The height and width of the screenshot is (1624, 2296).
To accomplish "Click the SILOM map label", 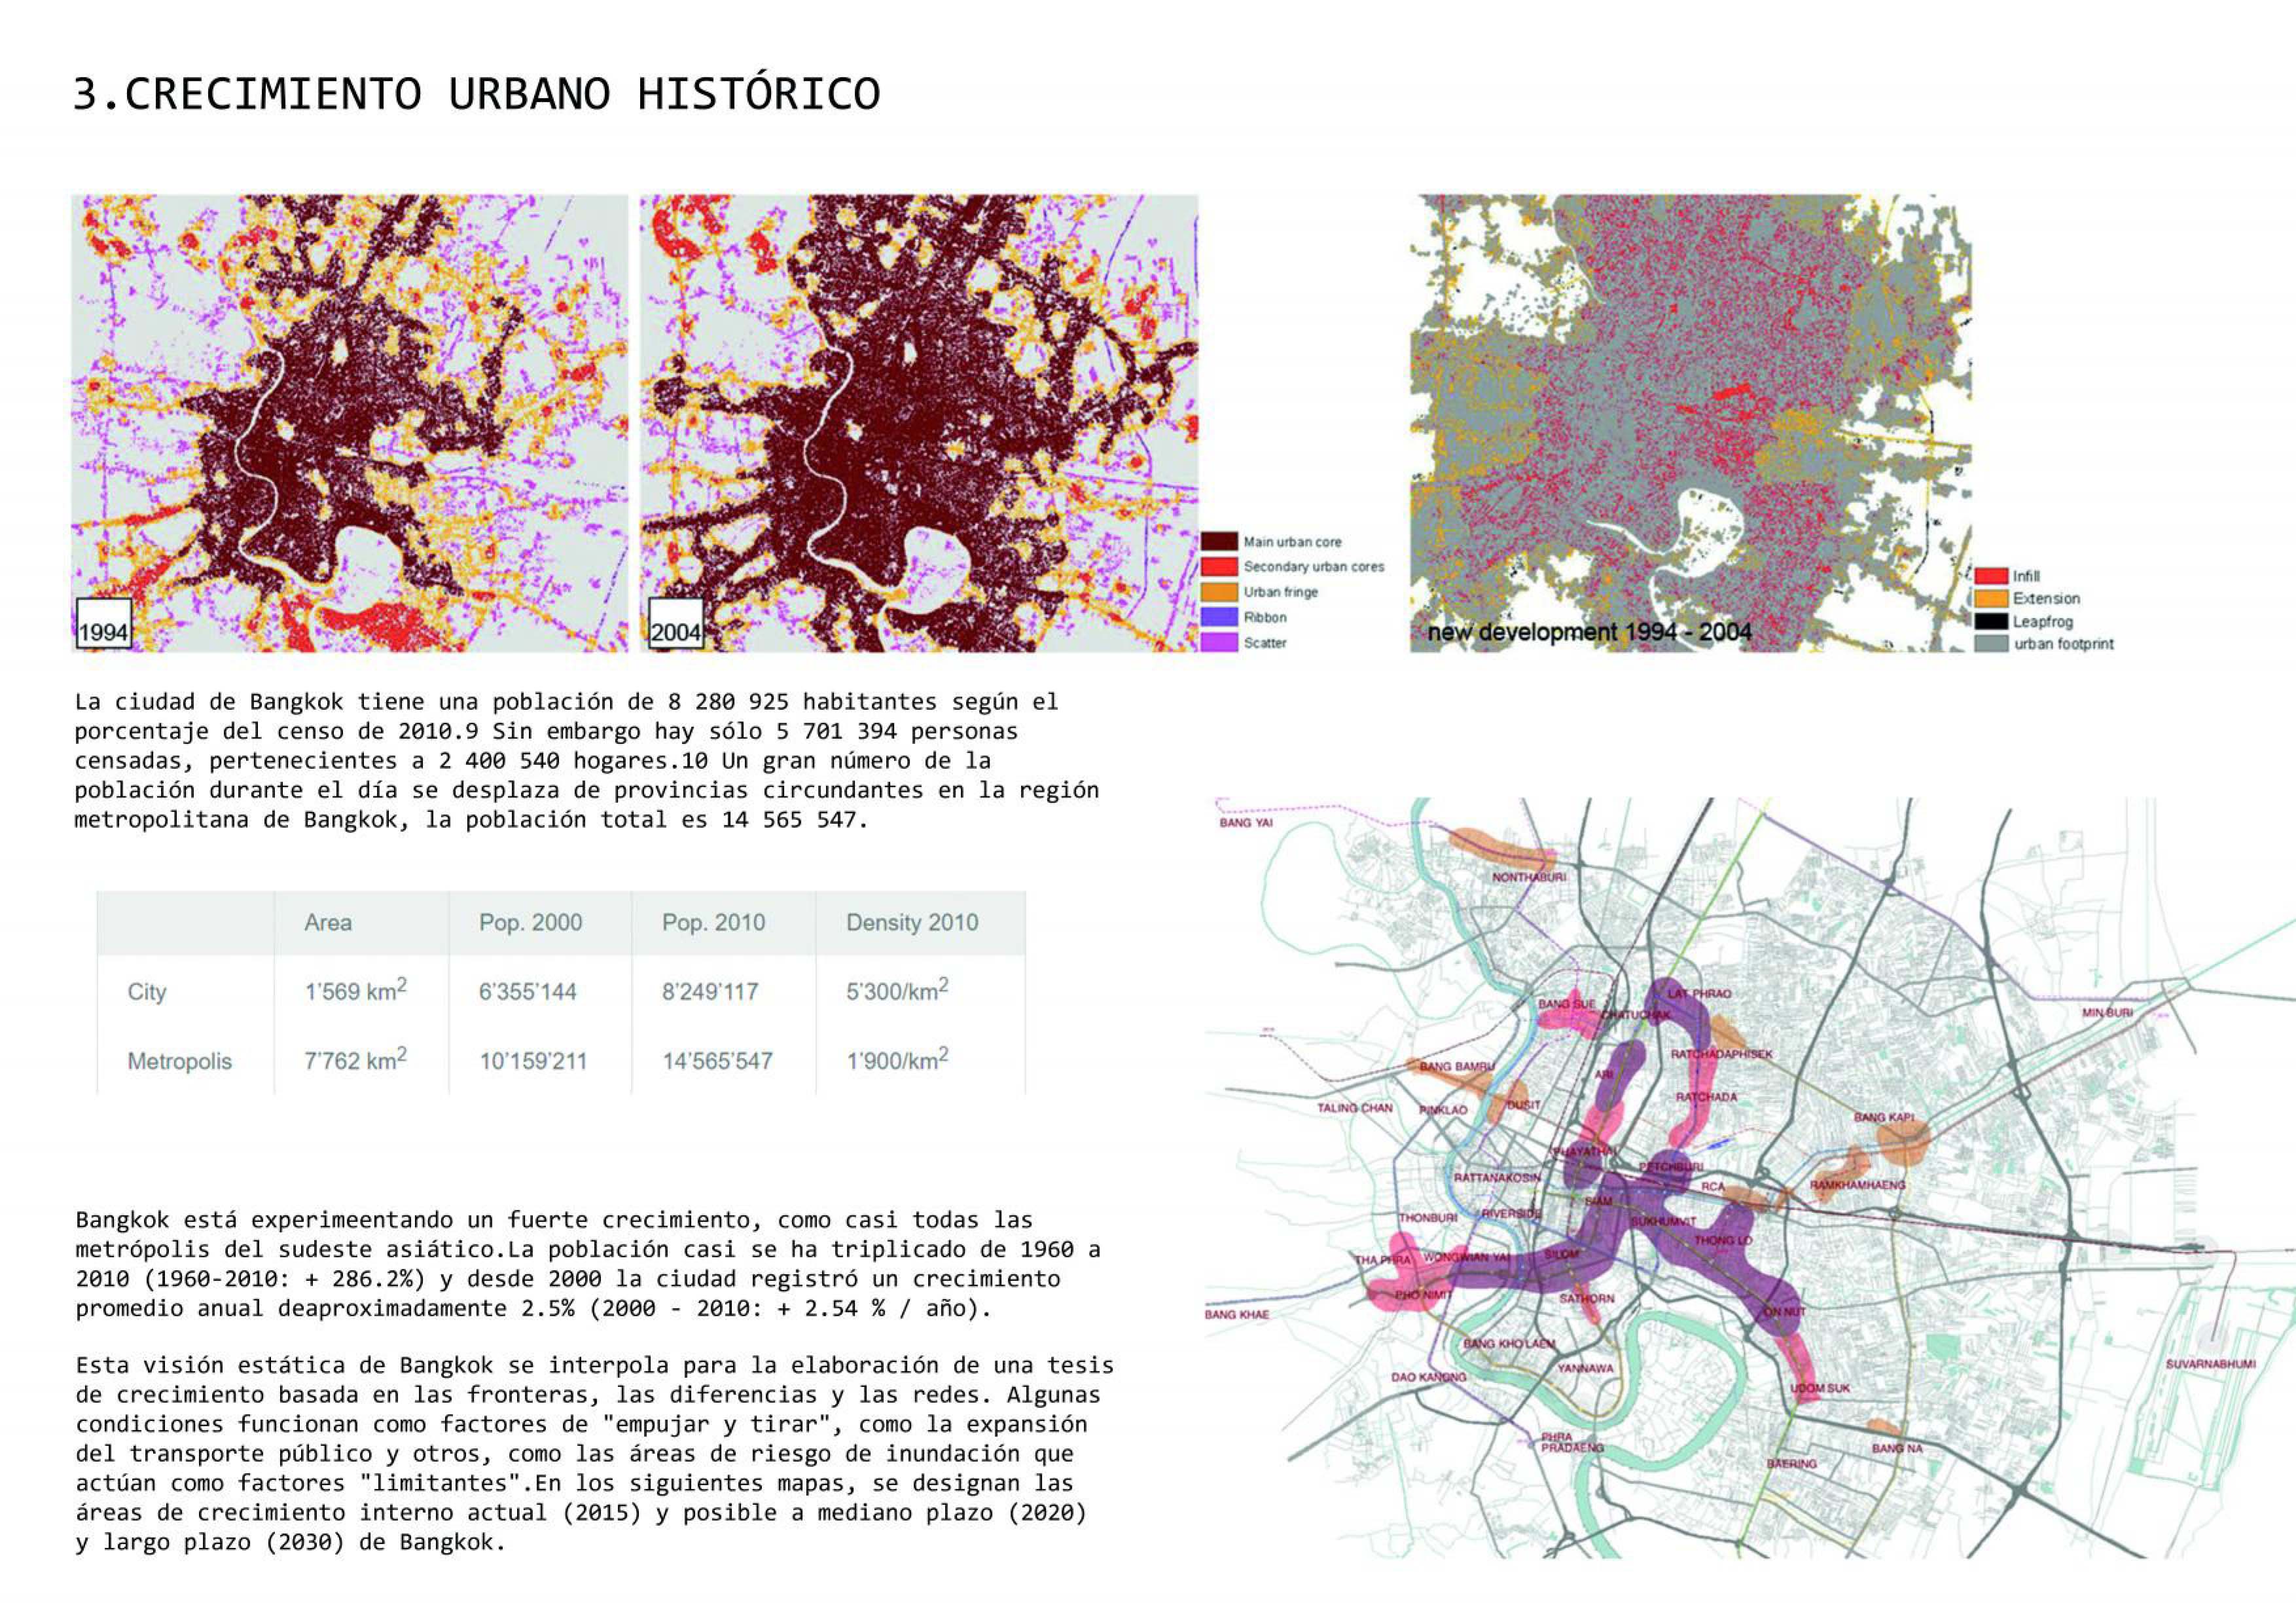I will tap(1562, 1254).
